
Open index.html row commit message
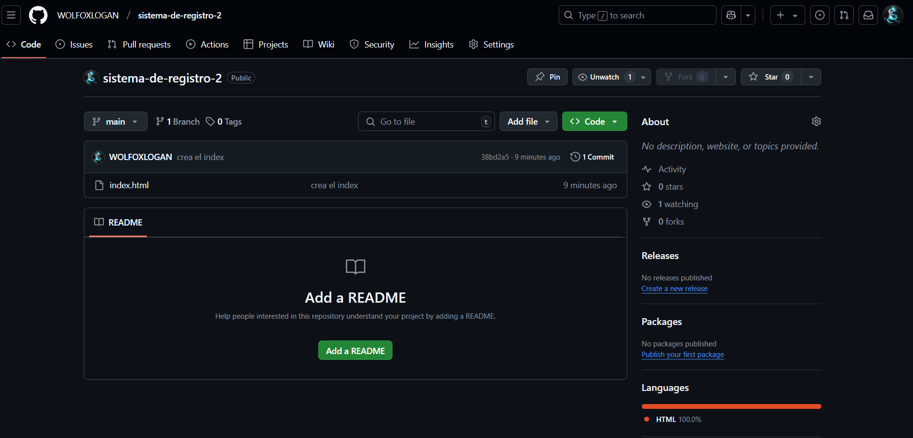coord(334,185)
